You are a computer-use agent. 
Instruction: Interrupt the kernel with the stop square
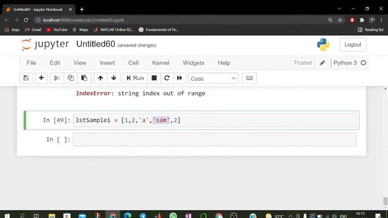(x=154, y=78)
